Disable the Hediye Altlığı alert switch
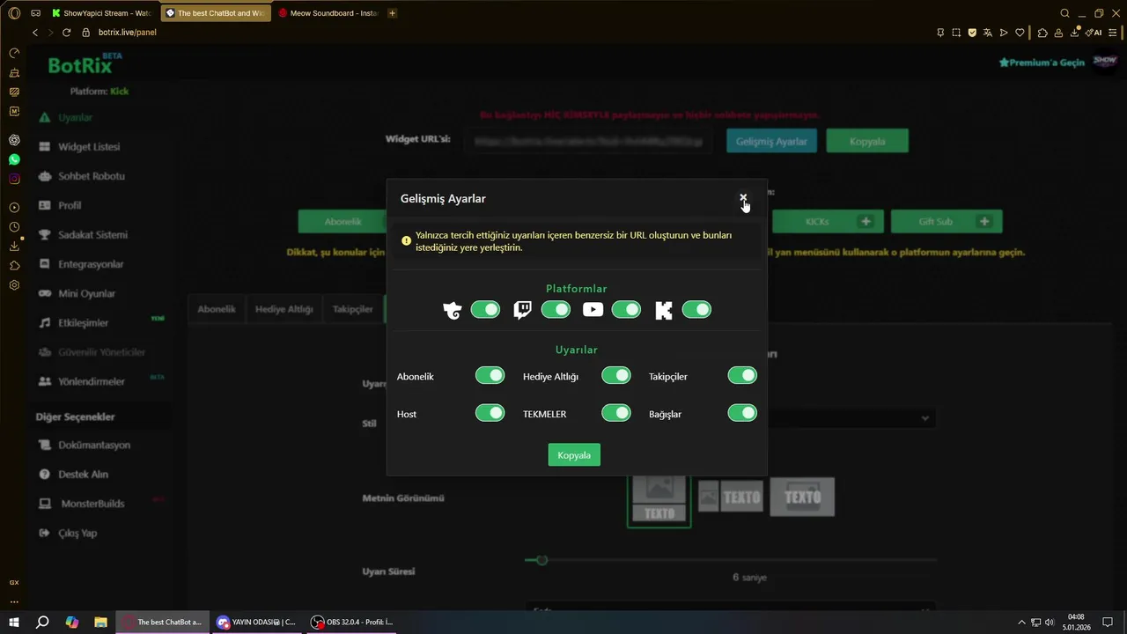This screenshot has width=1127, height=634. (616, 376)
